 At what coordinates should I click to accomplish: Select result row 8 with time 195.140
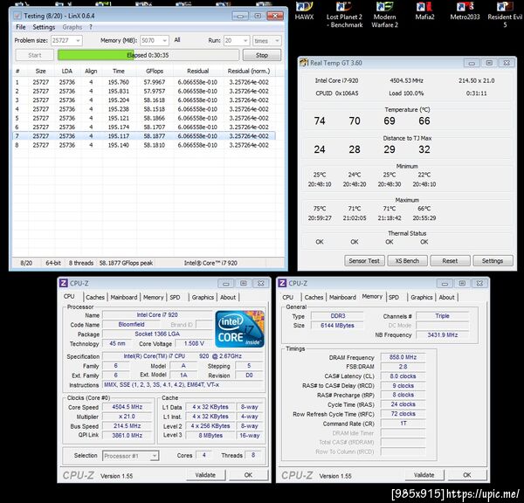tap(144, 145)
